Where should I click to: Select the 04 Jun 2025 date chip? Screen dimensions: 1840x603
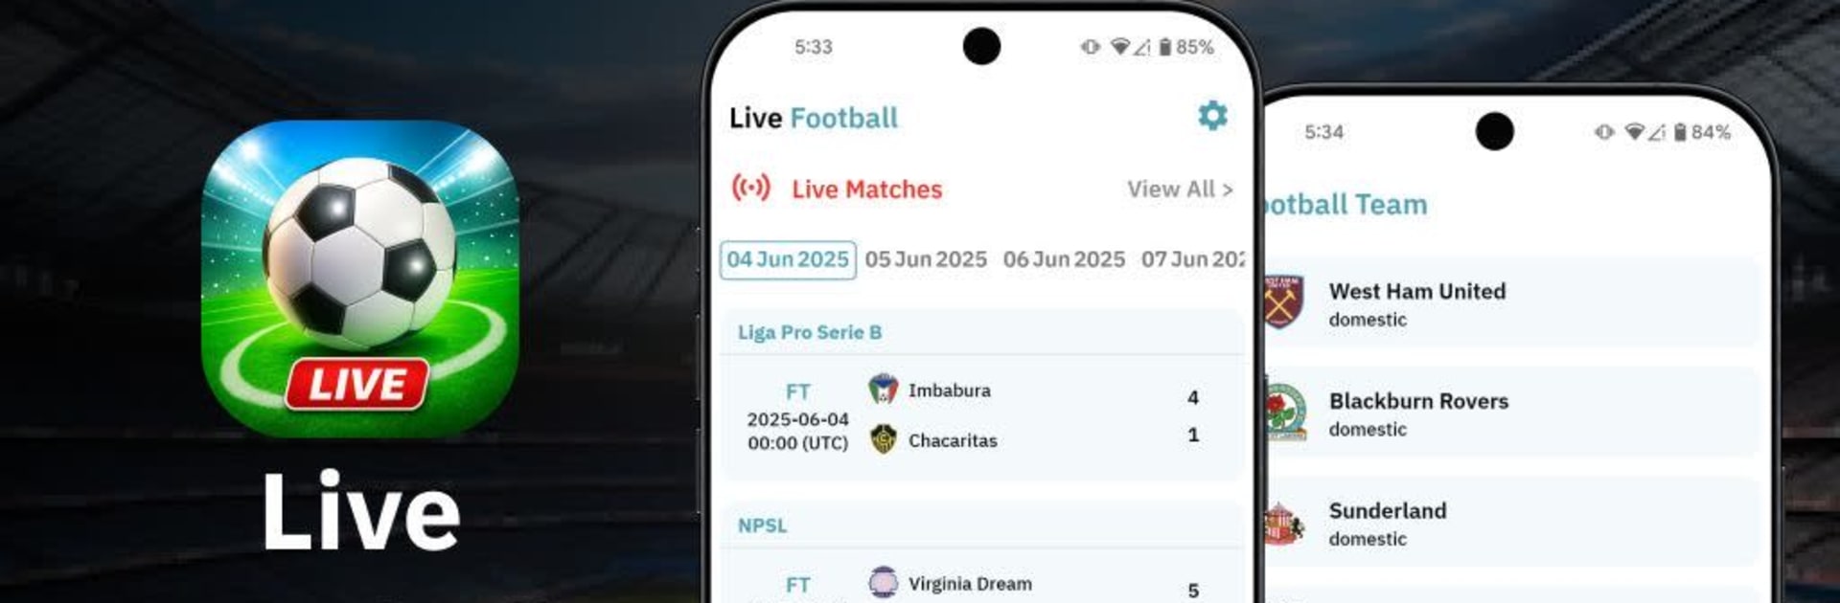point(787,258)
